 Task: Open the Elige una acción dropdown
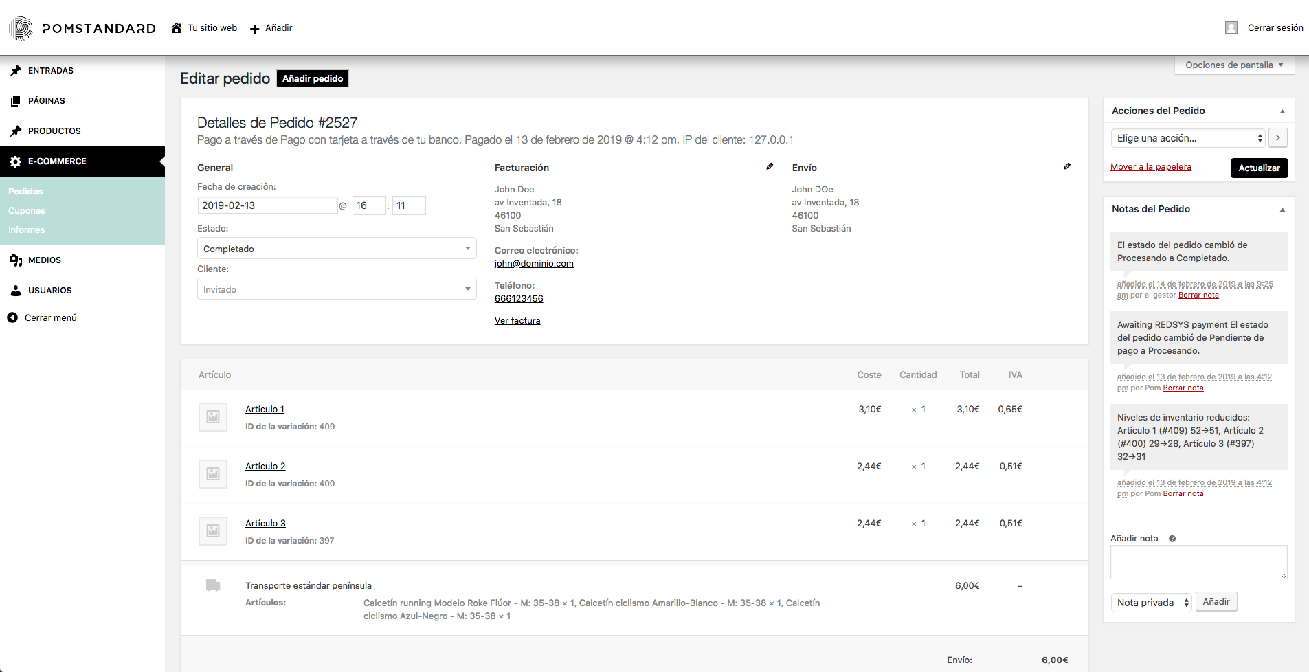click(x=1188, y=138)
